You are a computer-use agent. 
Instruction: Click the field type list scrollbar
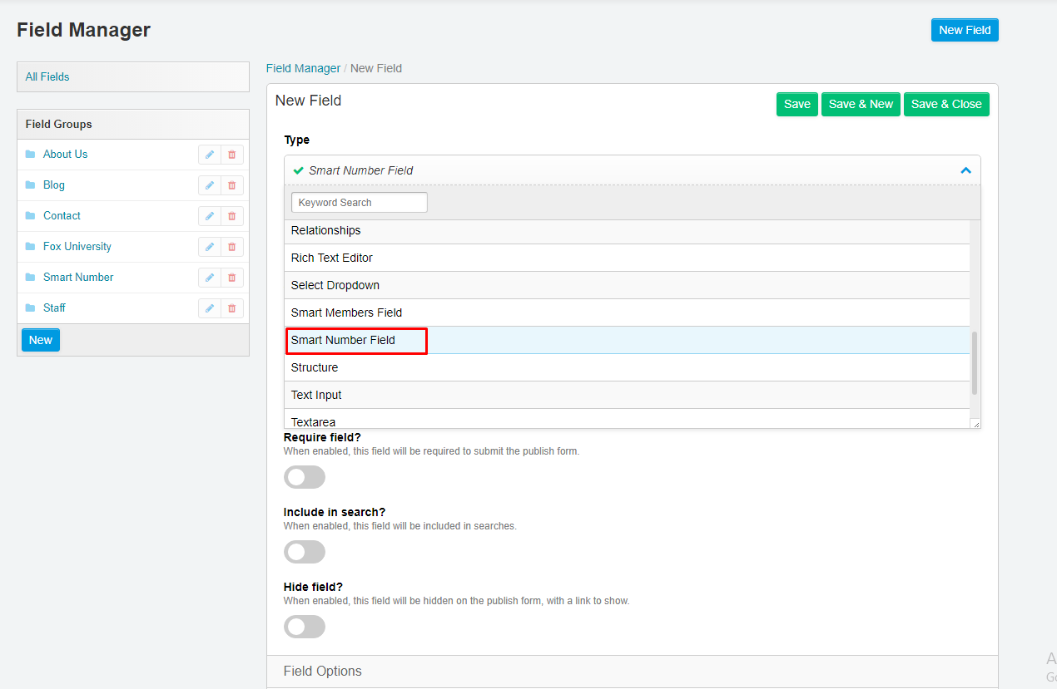point(975,363)
